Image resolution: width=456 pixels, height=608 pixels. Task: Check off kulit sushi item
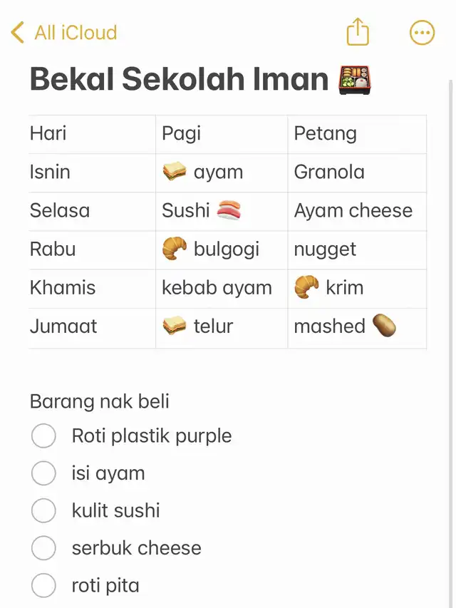pos(43,510)
